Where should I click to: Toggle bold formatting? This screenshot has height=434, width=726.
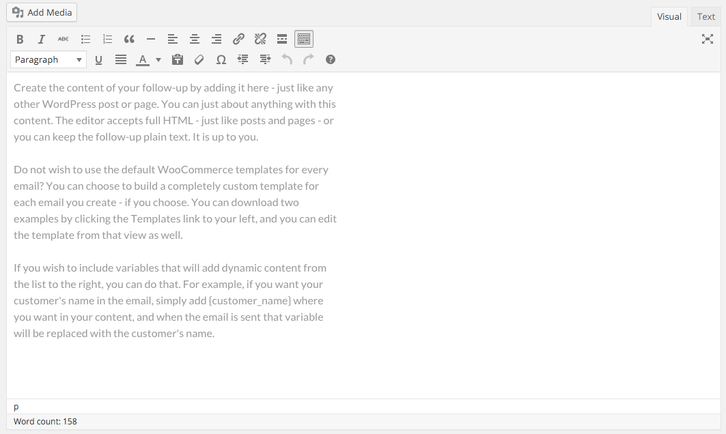[20, 39]
